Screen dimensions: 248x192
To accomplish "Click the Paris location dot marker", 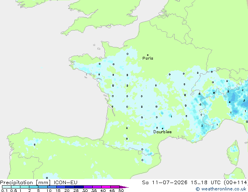I will click(x=148, y=55).
